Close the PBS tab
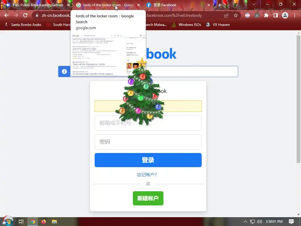Image resolution: width=301 pixels, height=226 pixels. [x=68, y=5]
